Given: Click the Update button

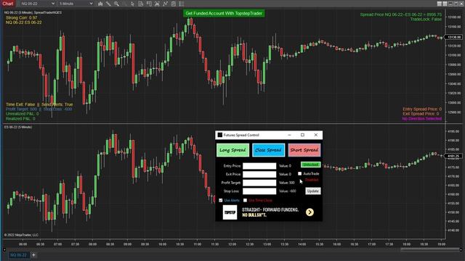Looking at the screenshot, I should (313, 191).
